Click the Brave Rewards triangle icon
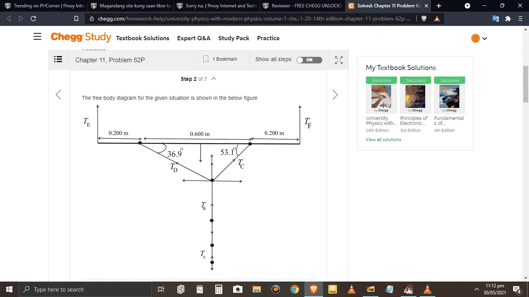Image resolution: width=529 pixels, height=297 pixels. (437, 19)
